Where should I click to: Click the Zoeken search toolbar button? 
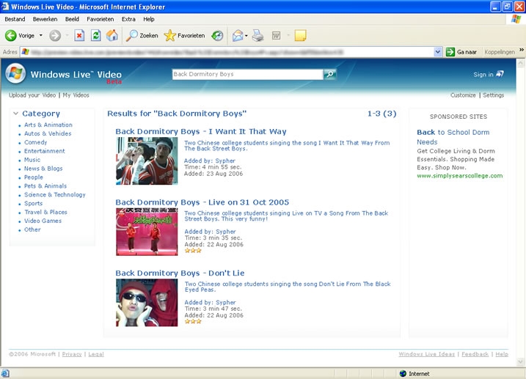[142, 35]
